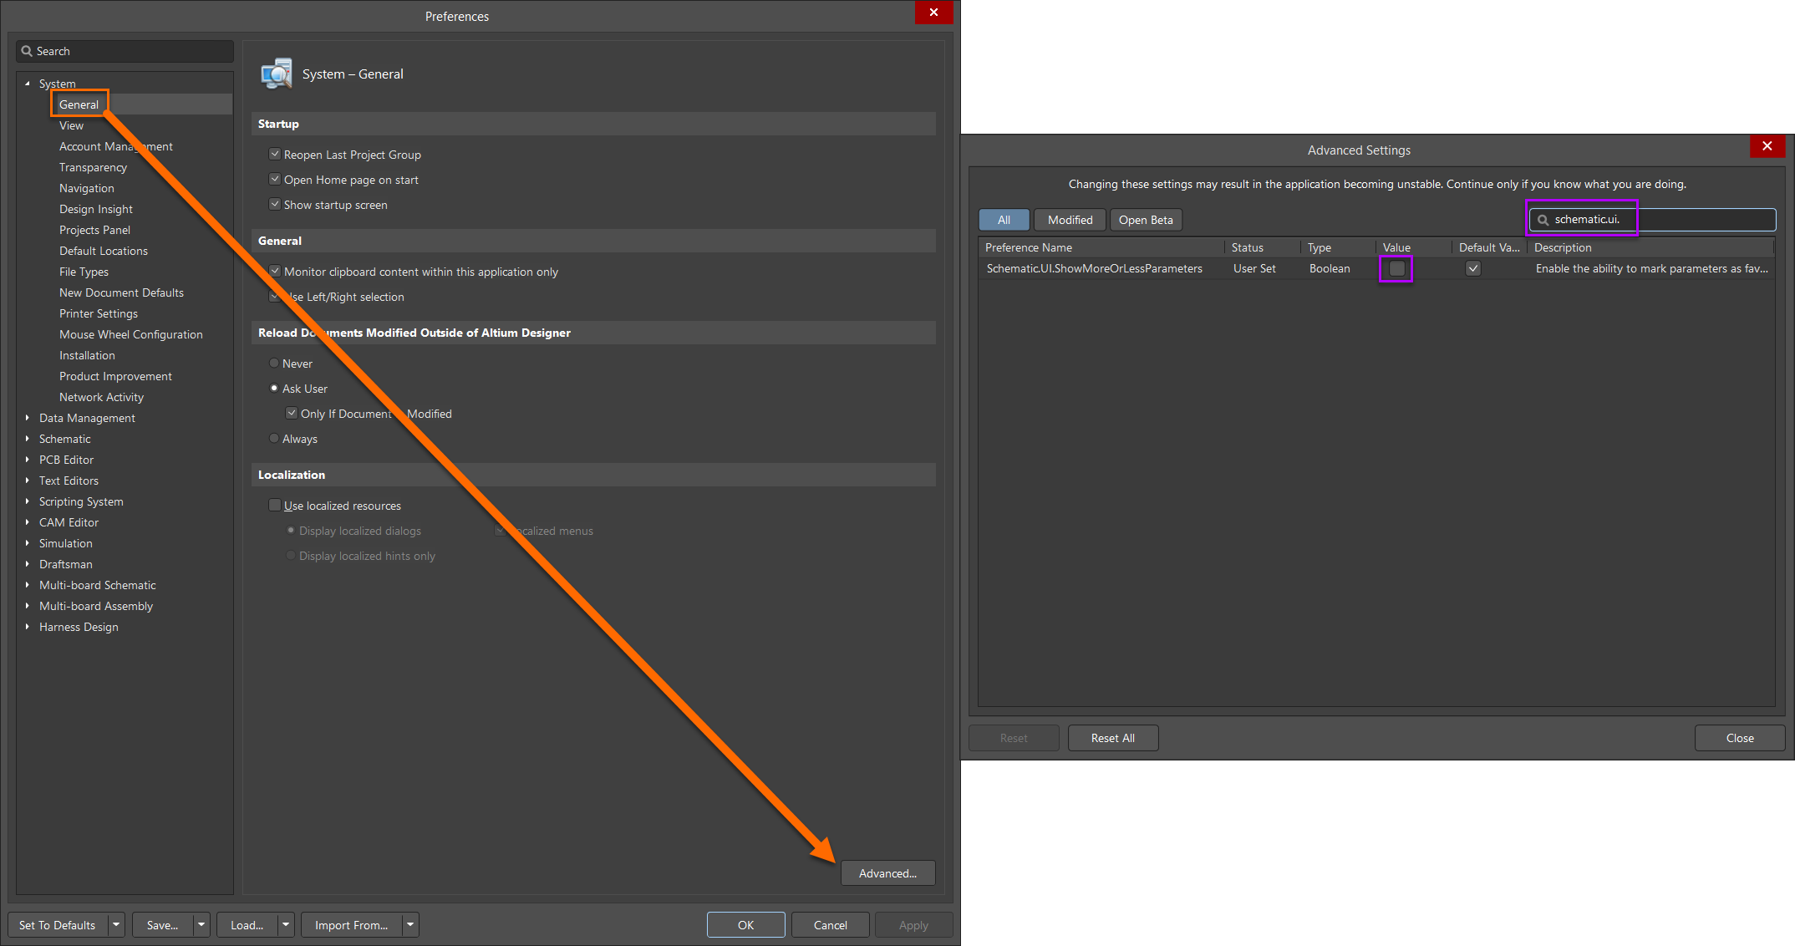Select Mouse Wheel Configuration in tree

130,334
